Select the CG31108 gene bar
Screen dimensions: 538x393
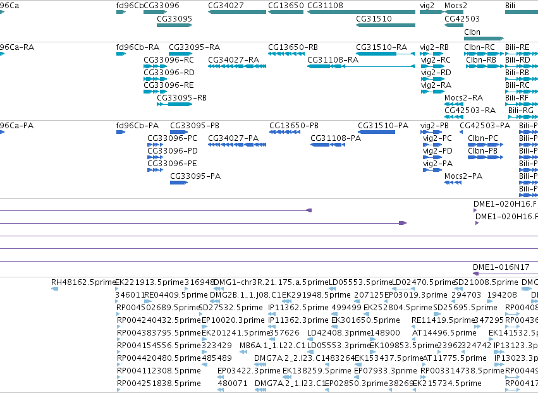point(361,12)
